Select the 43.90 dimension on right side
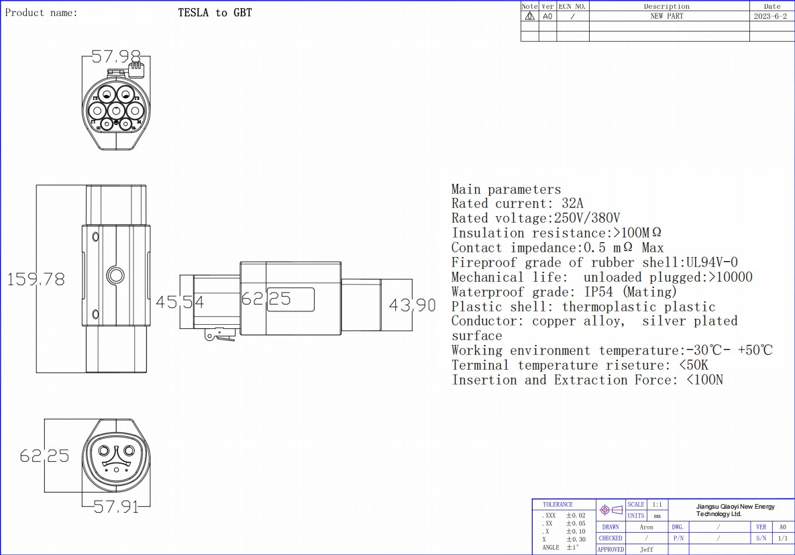 (x=412, y=305)
